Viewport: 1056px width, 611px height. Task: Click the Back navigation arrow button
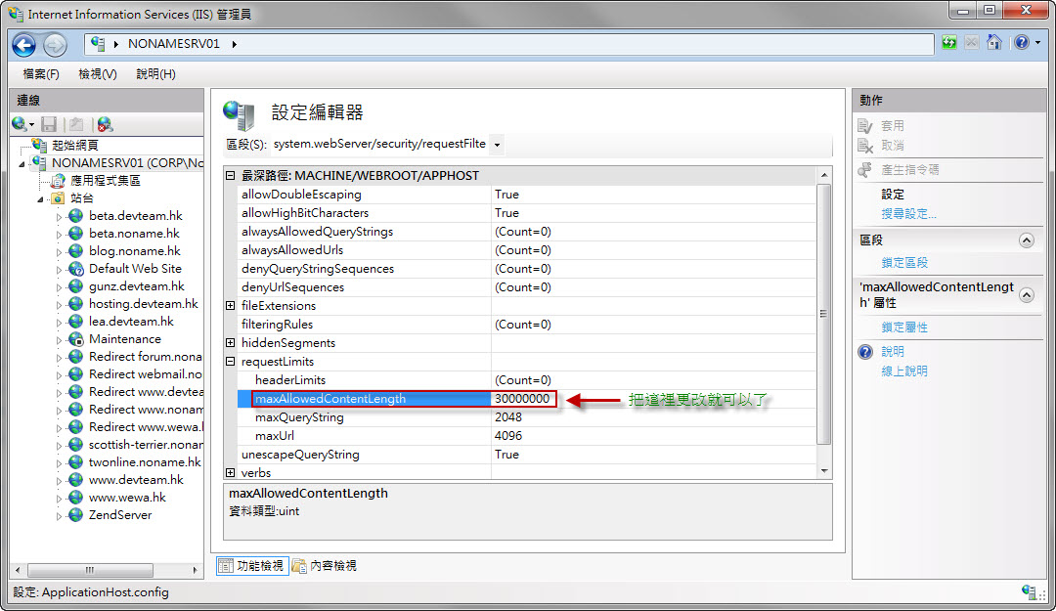24,45
